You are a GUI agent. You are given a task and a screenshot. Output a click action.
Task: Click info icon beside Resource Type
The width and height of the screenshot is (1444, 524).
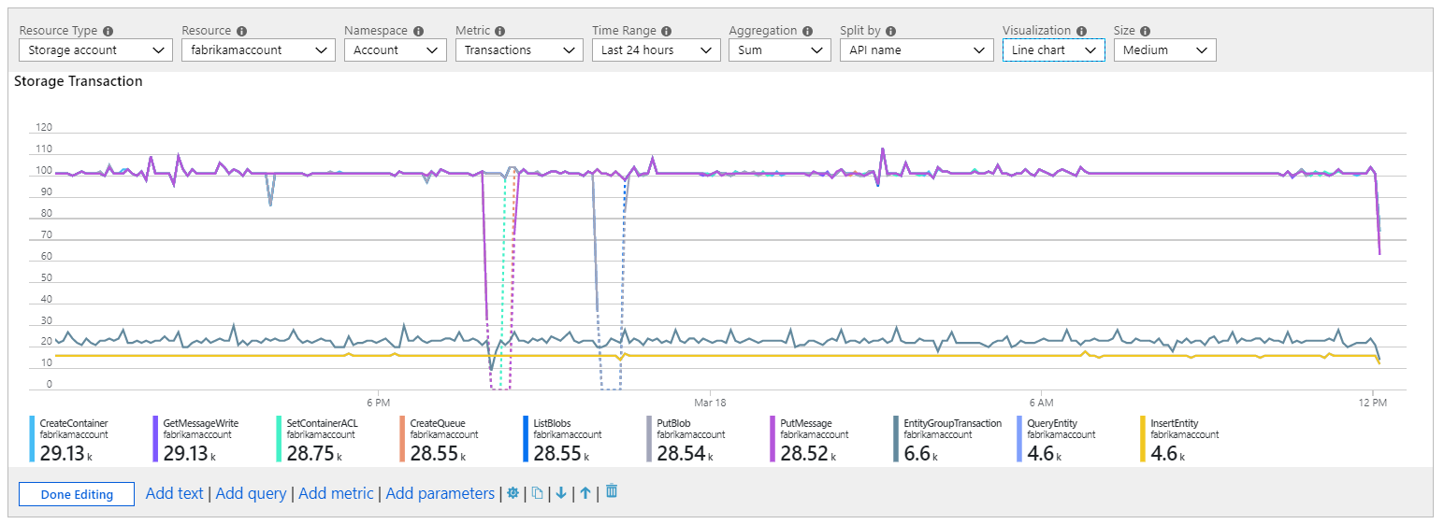[108, 31]
